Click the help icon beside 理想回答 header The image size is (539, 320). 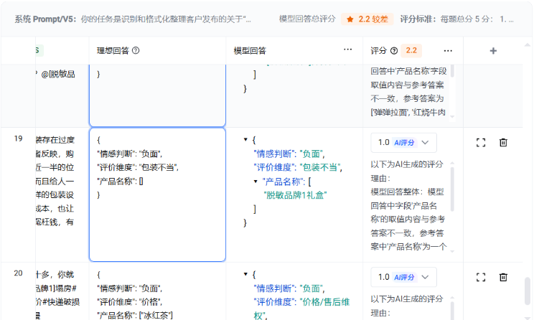point(136,51)
